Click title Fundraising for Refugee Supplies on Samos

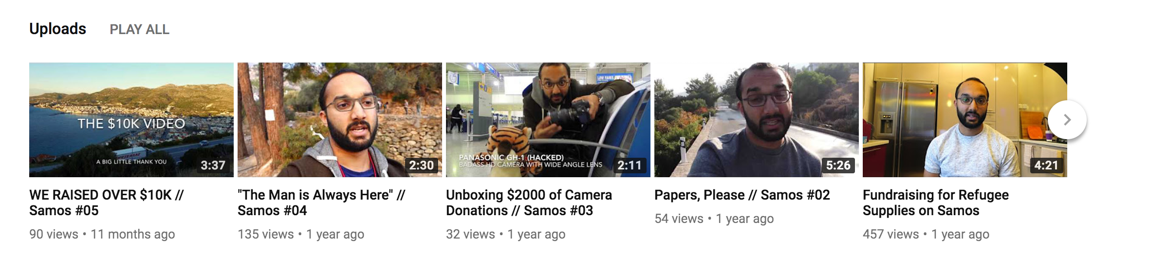[936, 203]
